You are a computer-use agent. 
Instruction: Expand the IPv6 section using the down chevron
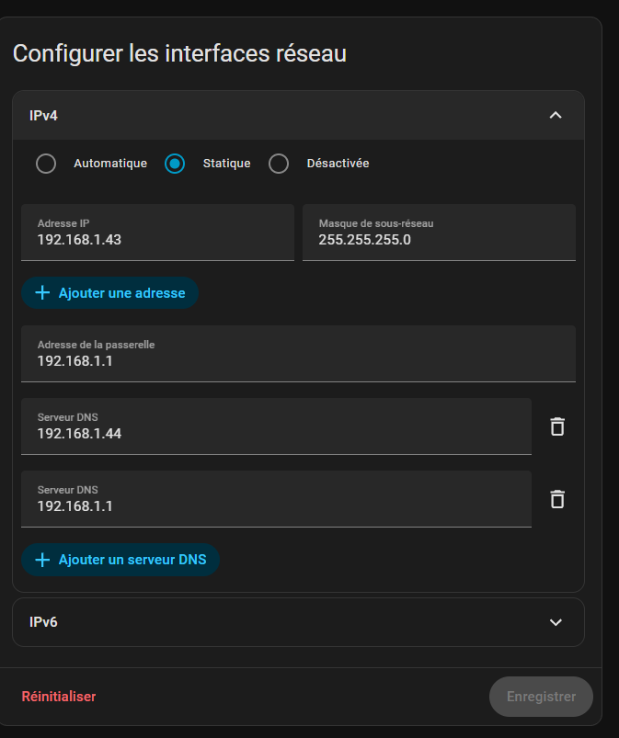point(555,622)
